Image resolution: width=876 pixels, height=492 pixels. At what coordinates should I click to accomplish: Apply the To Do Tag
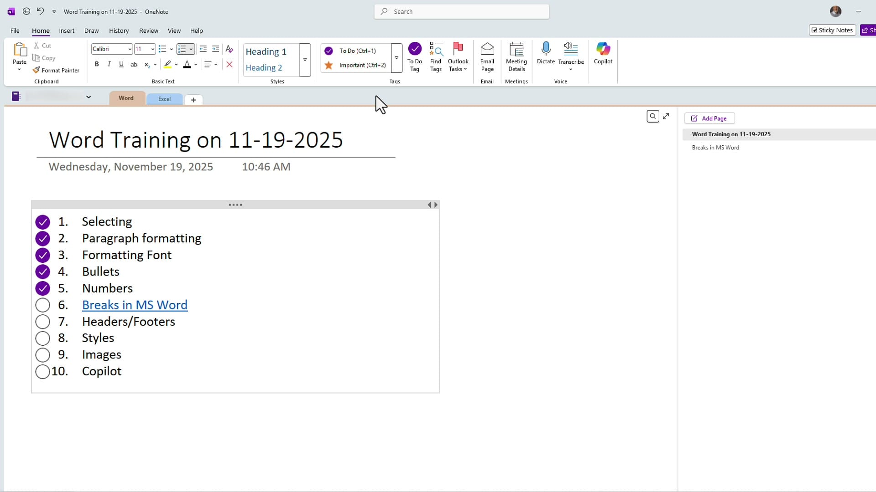(415, 56)
